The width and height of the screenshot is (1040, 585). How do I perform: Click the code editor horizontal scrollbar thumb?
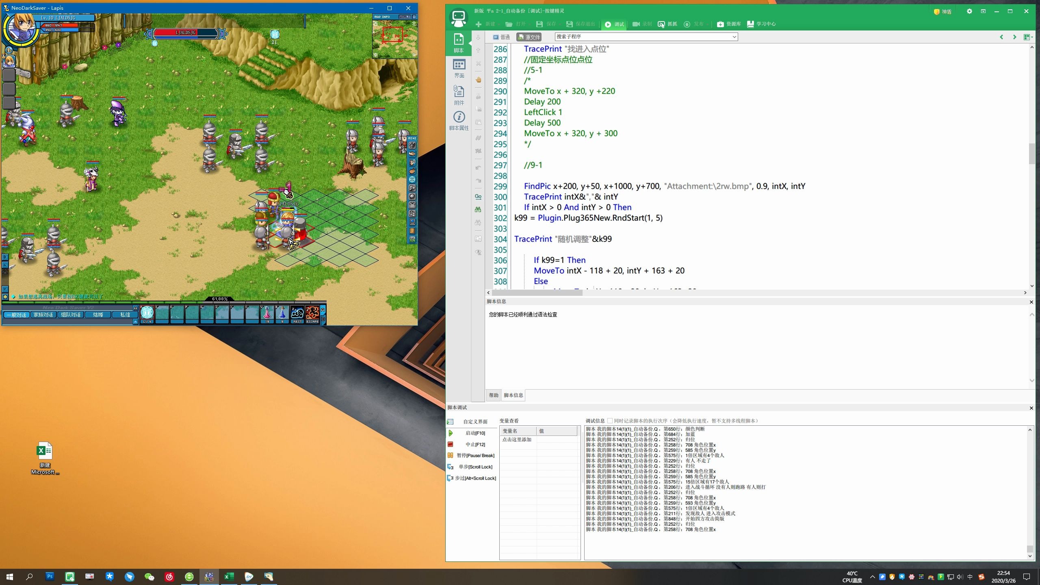pyautogui.click(x=537, y=292)
